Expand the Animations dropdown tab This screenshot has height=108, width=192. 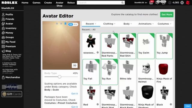pyautogui.click(x=146, y=24)
